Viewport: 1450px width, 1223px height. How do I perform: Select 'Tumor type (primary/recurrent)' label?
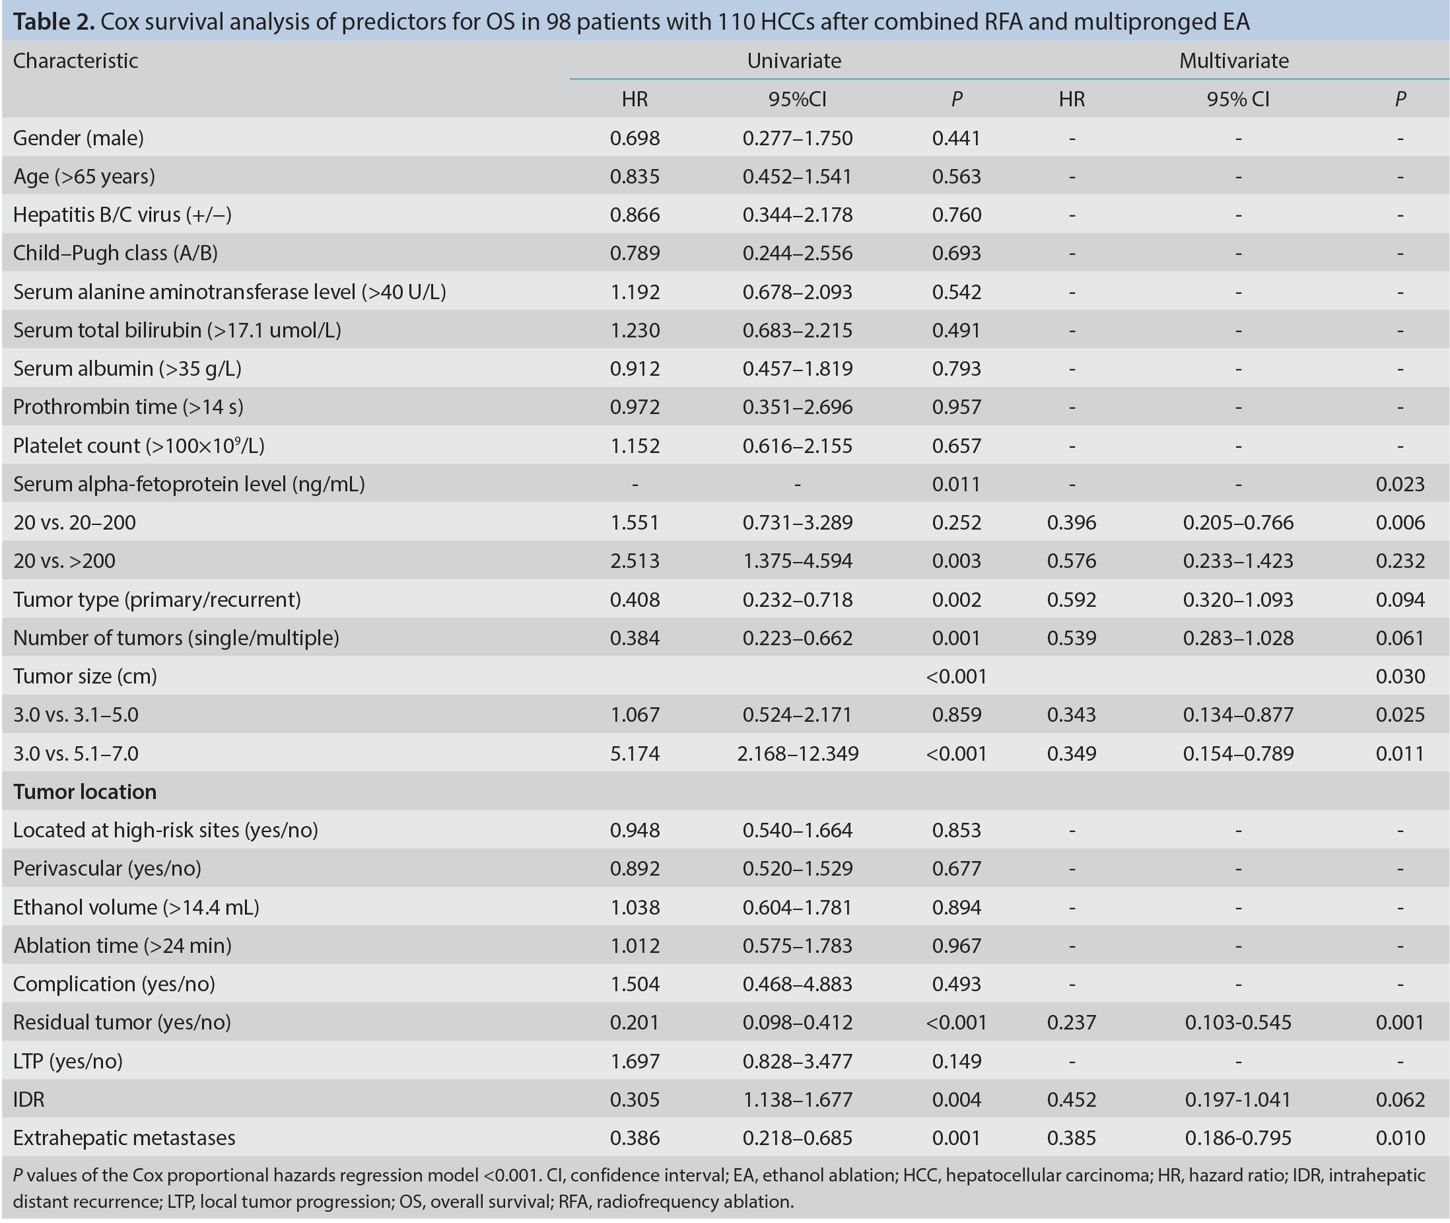(157, 599)
